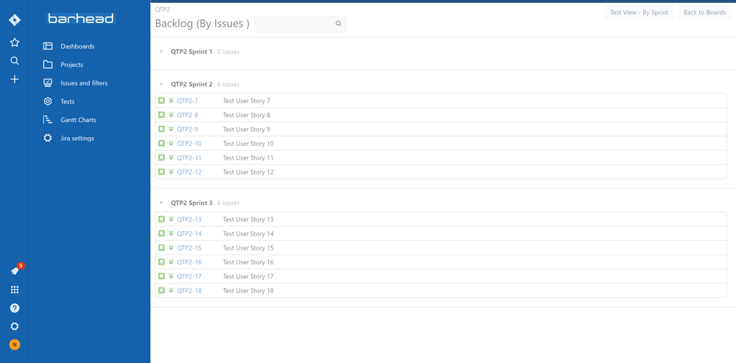Click the backlog search input field
This screenshot has height=363, width=736.
(300, 24)
